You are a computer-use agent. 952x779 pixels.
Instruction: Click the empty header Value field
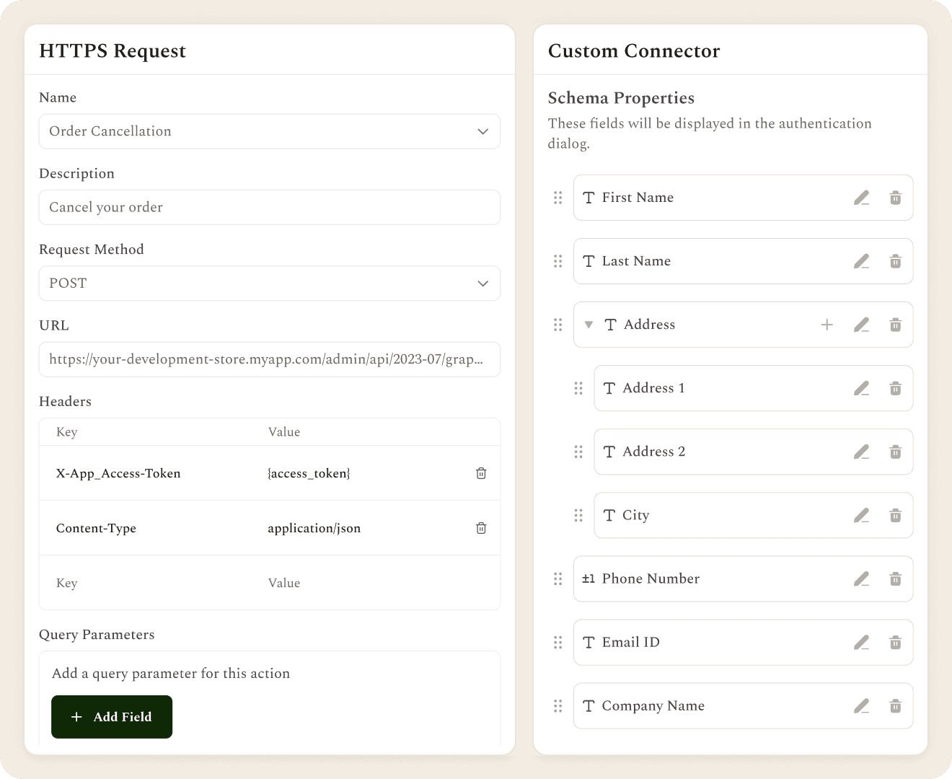coord(361,583)
